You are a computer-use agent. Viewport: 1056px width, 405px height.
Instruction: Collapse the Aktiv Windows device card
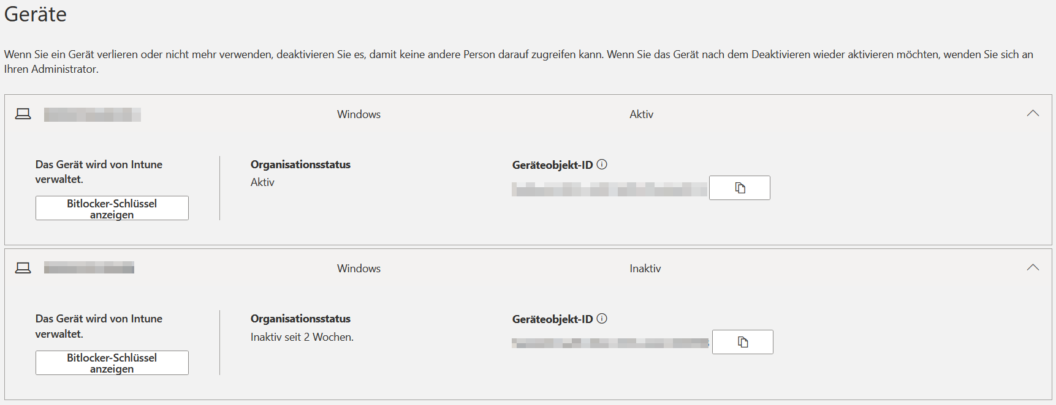tap(1033, 113)
